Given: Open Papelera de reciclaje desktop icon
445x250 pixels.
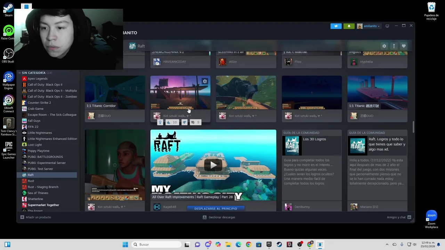Looking at the screenshot, I should 431,11.
